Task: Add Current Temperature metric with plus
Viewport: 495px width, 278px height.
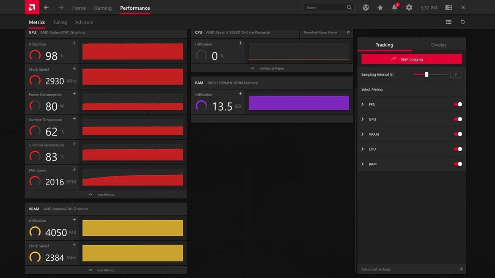Action: [74, 119]
